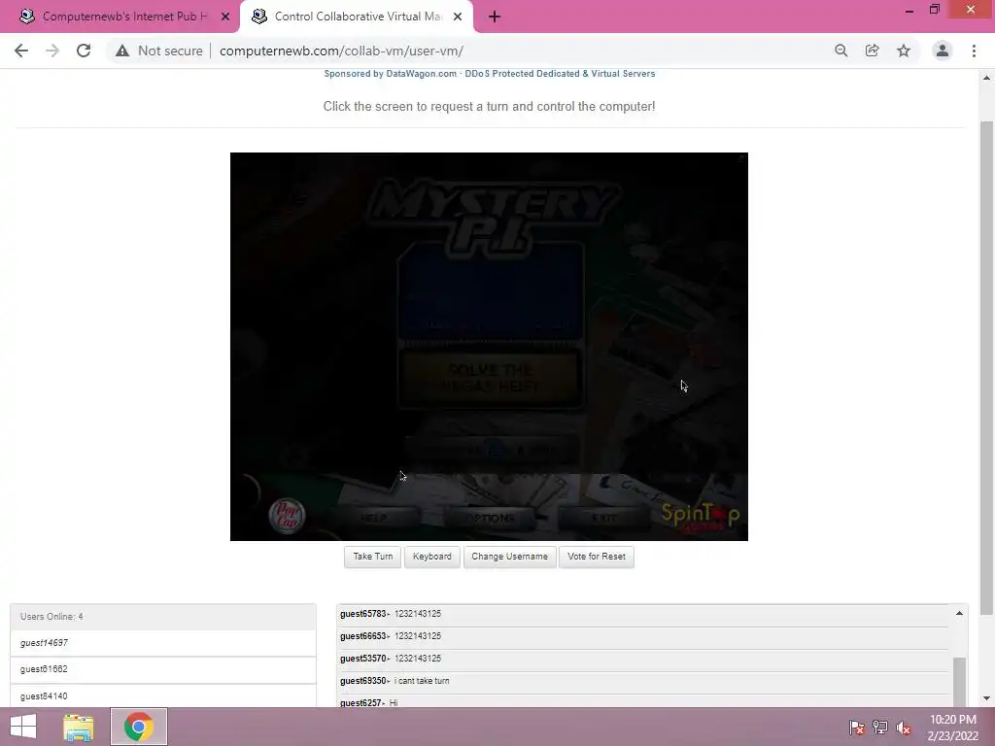Close the Computernewb's Internet Pub tab
The height and width of the screenshot is (746, 995).
(225, 17)
